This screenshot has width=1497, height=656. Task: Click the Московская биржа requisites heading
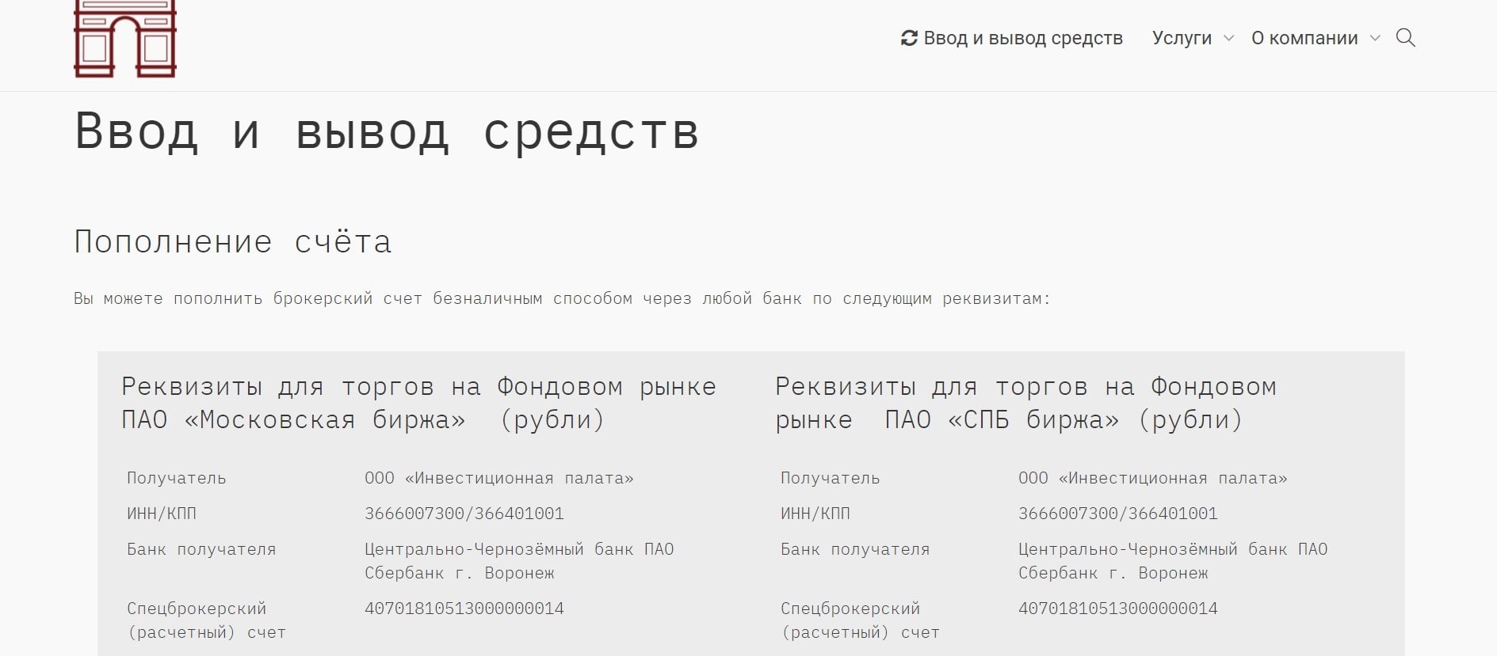pyautogui.click(x=418, y=403)
